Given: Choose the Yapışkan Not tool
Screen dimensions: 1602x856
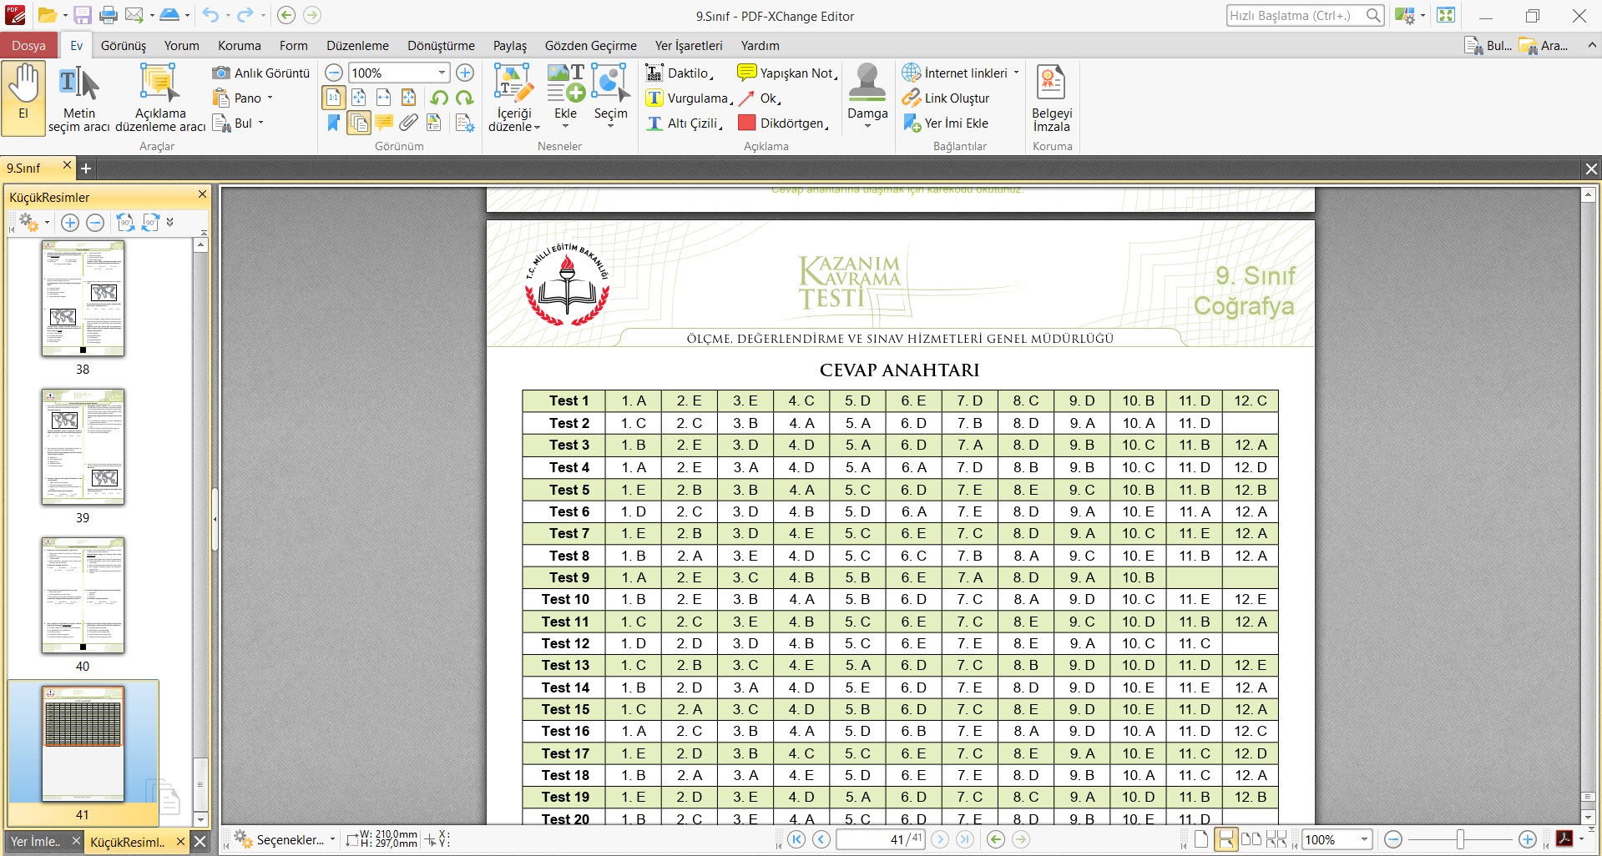Looking at the screenshot, I should tap(787, 73).
